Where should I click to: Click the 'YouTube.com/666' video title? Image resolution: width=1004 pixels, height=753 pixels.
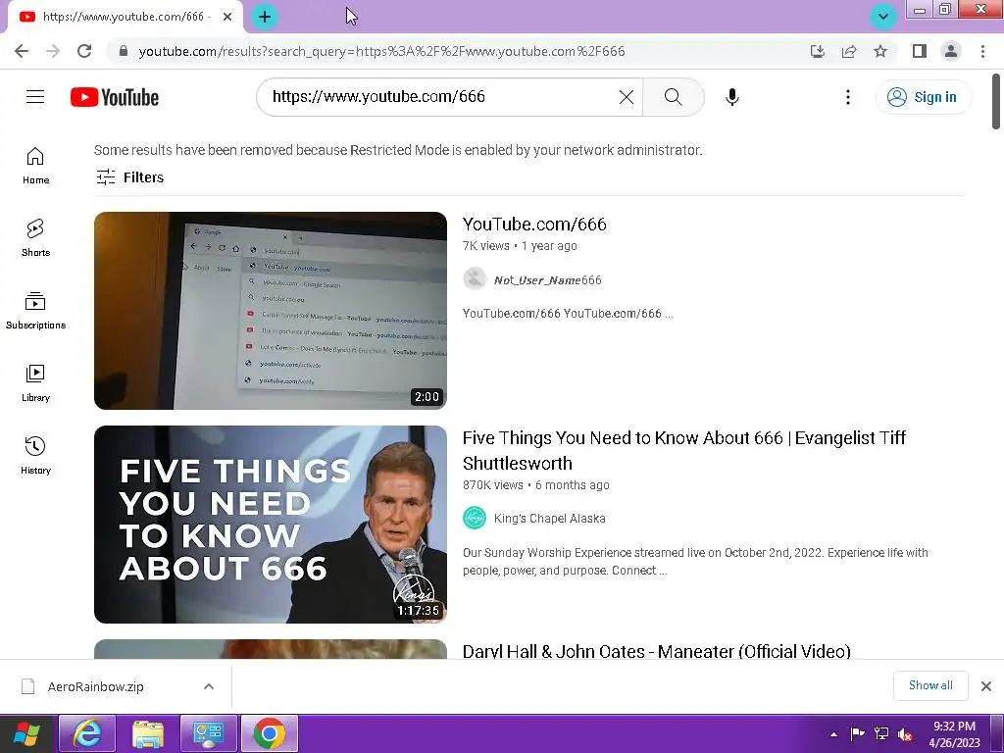pyautogui.click(x=534, y=225)
